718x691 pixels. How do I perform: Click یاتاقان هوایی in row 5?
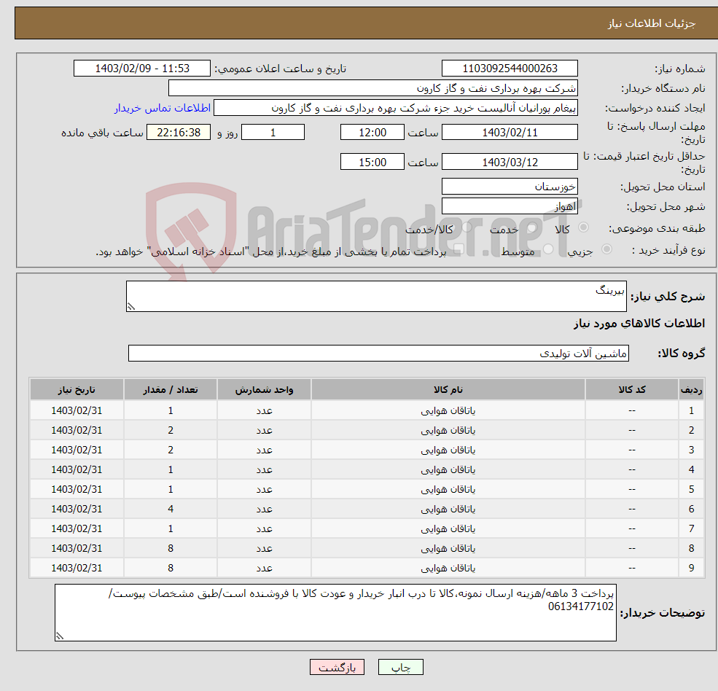tap(448, 490)
